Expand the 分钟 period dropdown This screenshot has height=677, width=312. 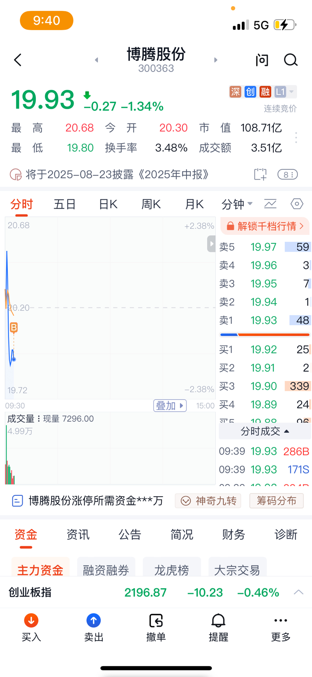tap(237, 204)
